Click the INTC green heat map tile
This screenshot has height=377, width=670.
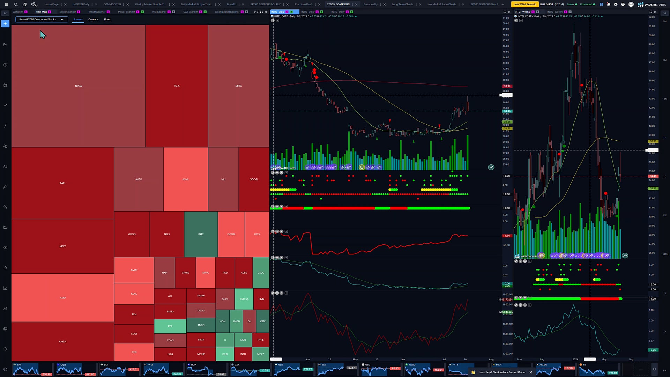coord(201,234)
